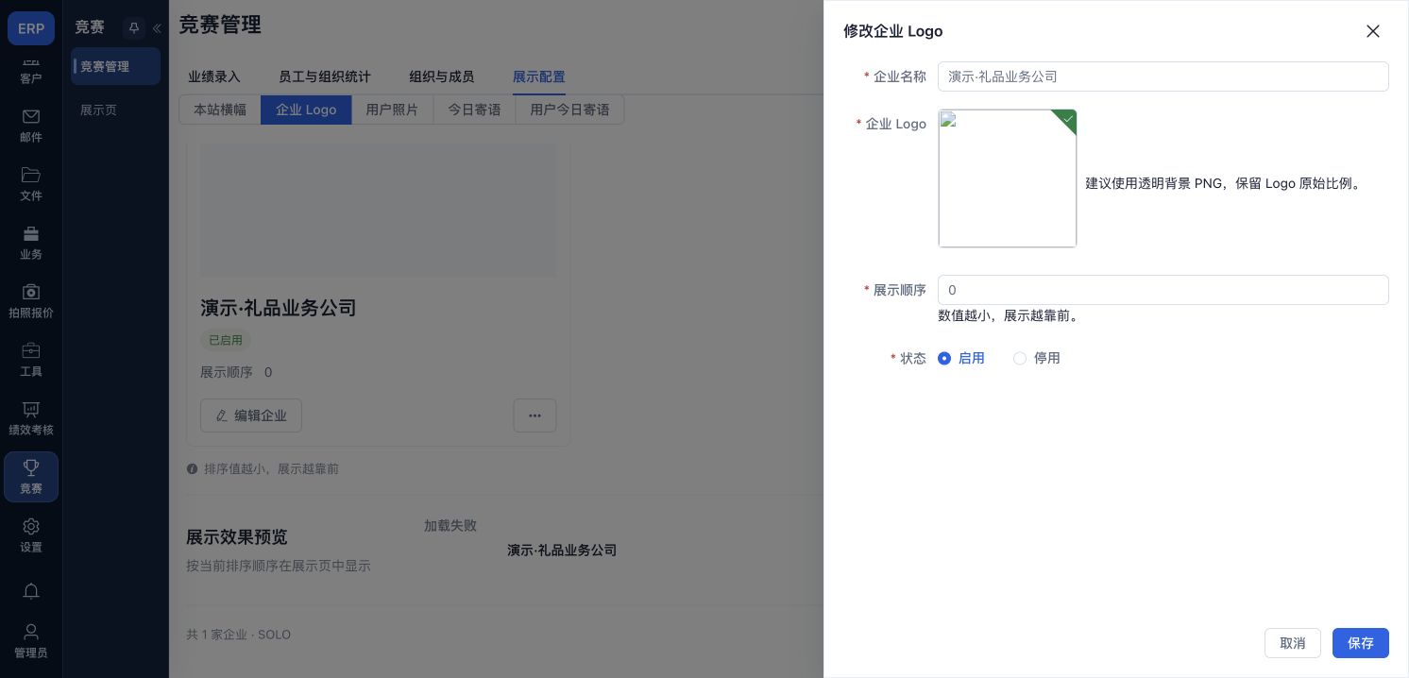Click the 保存 button

coord(1361,643)
